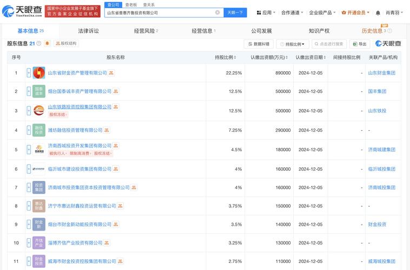This screenshot has width=410, height=270.
Task: Switch to 知识产权 tab
Action: [319, 31]
